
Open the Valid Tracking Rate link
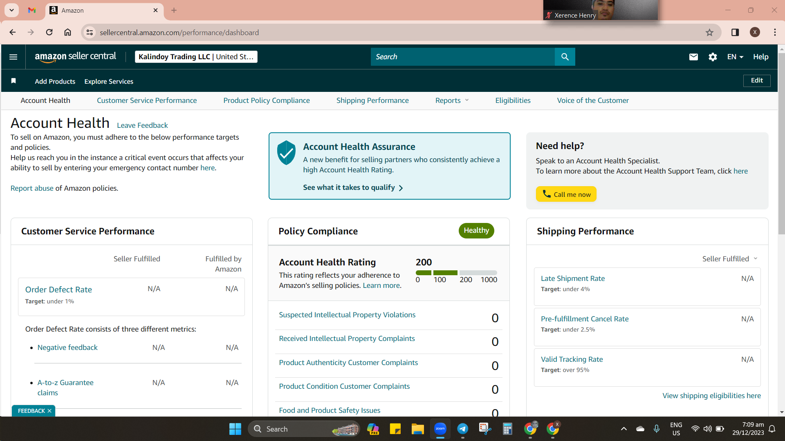pos(572,359)
